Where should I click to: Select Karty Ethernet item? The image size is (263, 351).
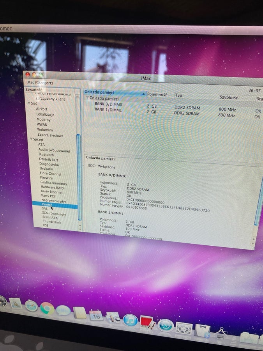pyautogui.click(x=52, y=191)
